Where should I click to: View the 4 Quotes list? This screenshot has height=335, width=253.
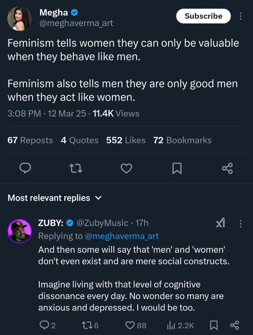click(x=80, y=140)
